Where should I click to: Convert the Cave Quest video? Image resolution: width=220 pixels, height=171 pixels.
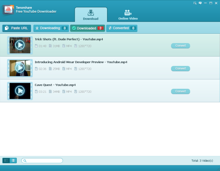tap(180, 91)
